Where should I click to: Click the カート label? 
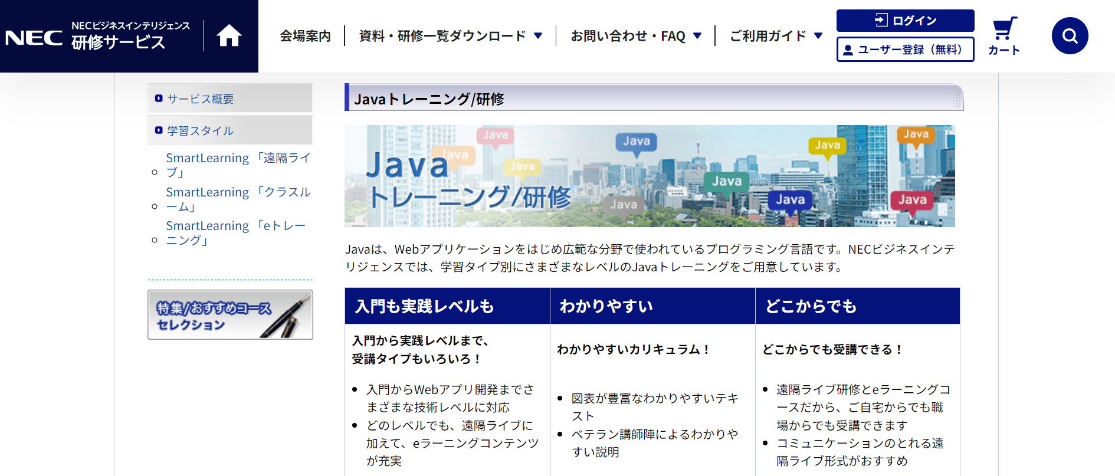(1004, 51)
